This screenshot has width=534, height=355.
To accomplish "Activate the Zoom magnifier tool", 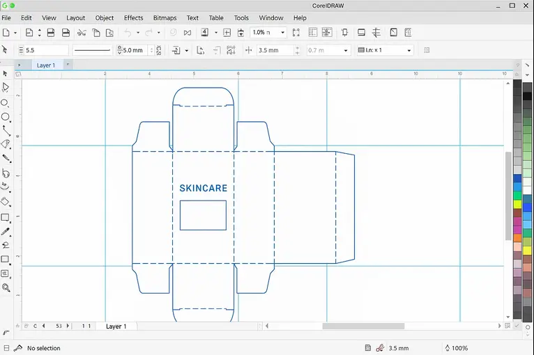I will tap(6, 287).
